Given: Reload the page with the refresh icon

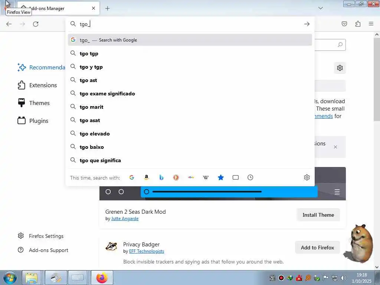Looking at the screenshot, I should (36, 24).
